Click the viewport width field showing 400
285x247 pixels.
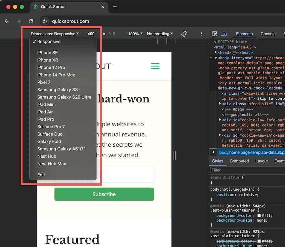click(x=91, y=34)
